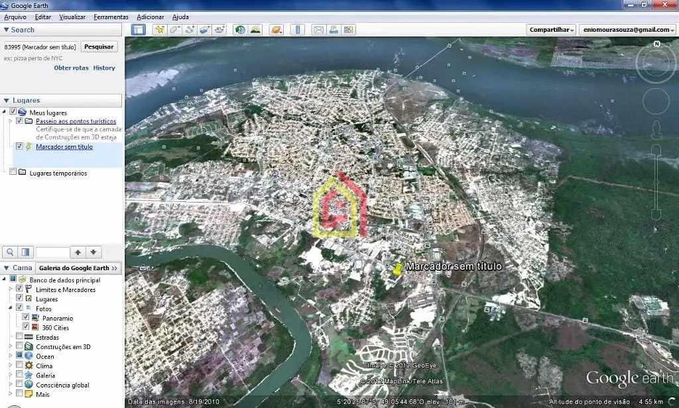Open the Arquivo menu

click(x=15, y=17)
